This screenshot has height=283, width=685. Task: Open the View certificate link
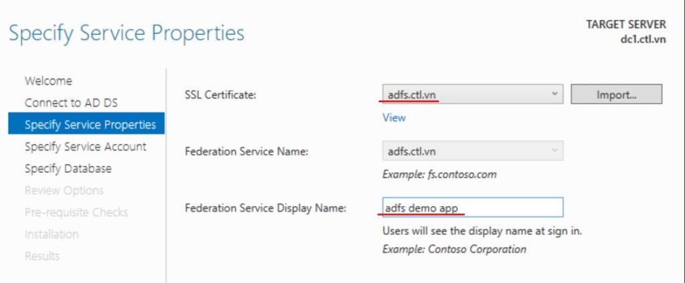tap(394, 117)
